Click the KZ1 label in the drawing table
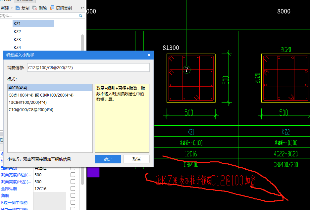Viewport: 310px width, 210px height. (x=191, y=132)
